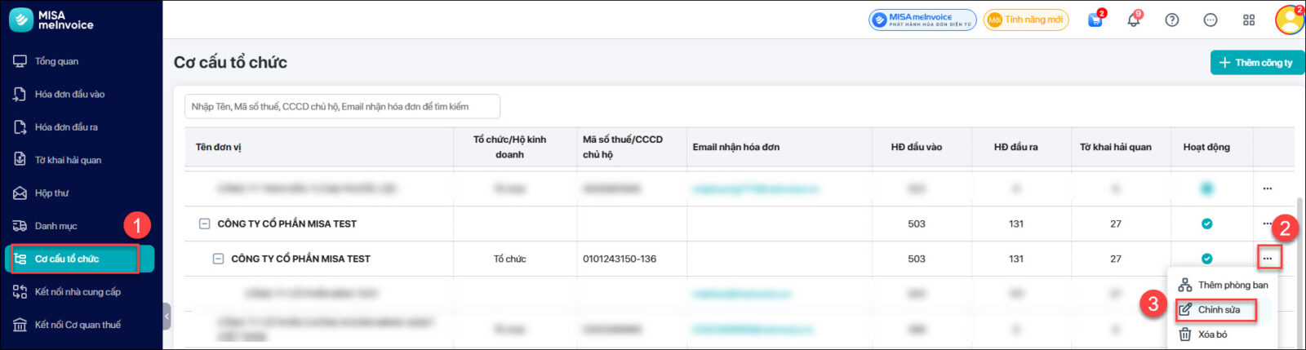Open the chat message icon in header
Viewport: 1306px width, 350px height.
coord(1210,20)
